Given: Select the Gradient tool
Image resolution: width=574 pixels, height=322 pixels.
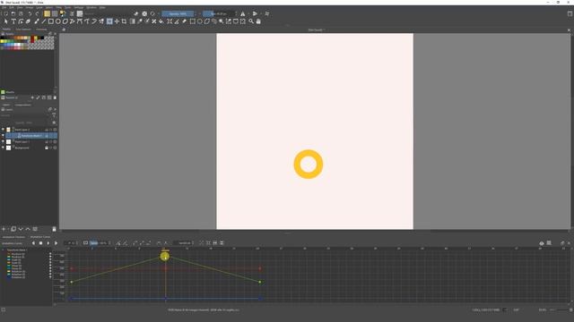Looking at the screenshot, I should coord(133,21).
